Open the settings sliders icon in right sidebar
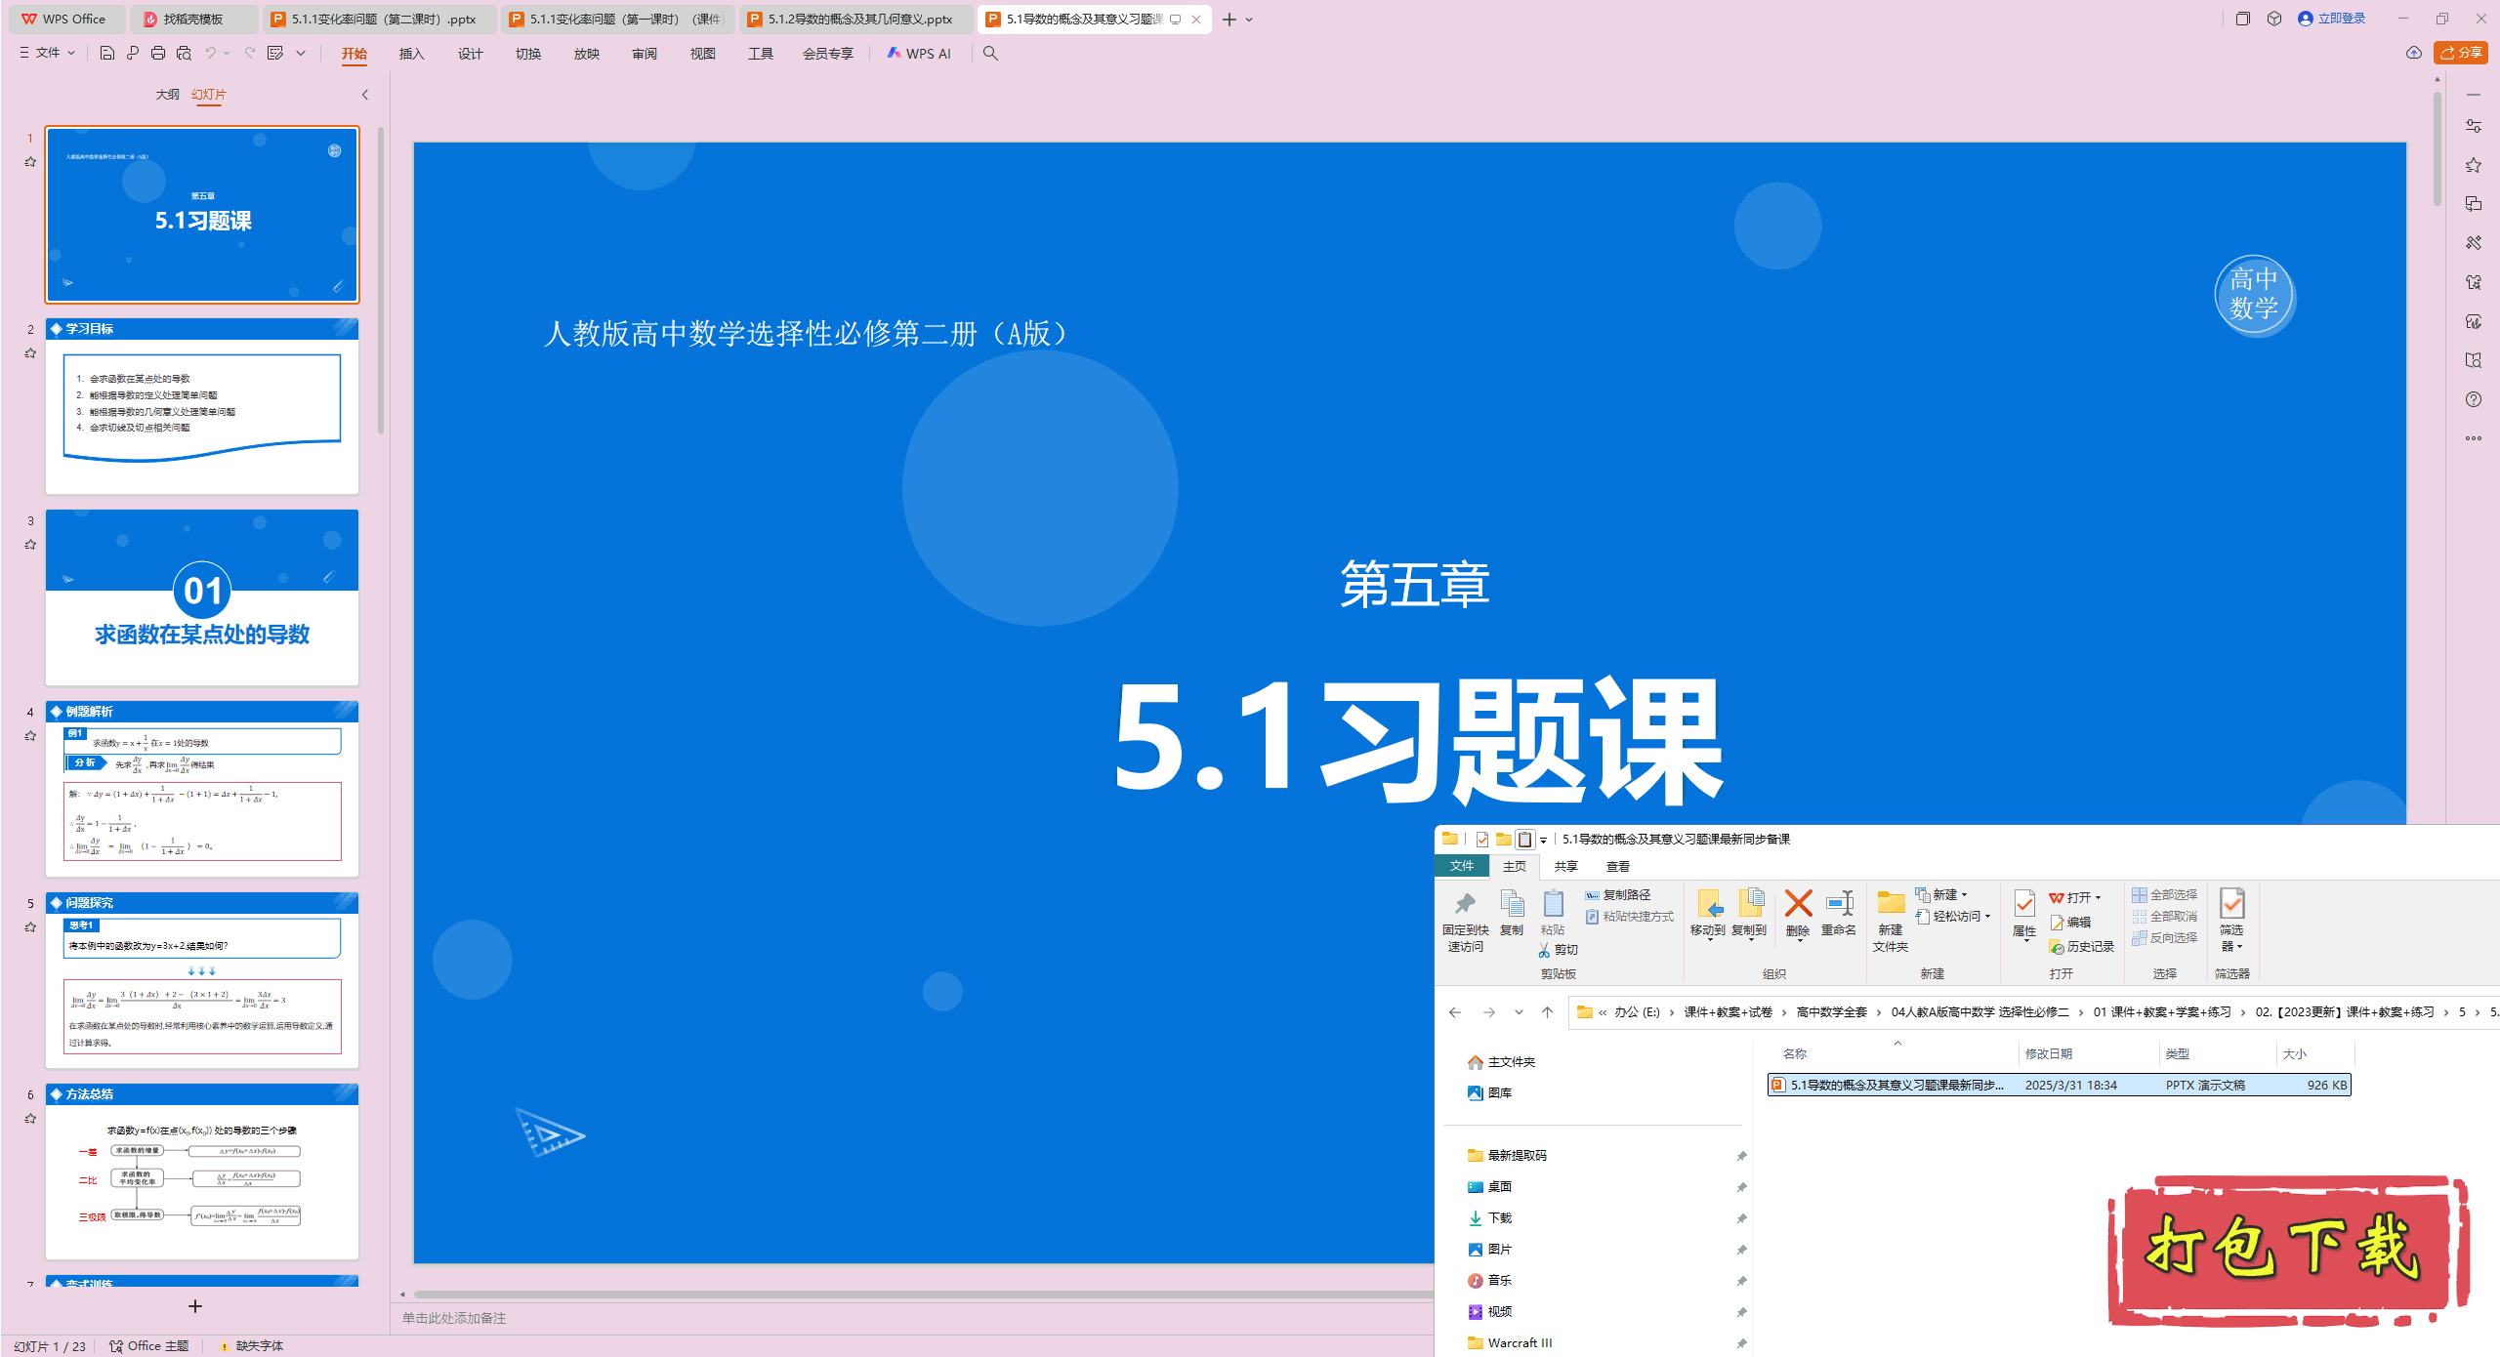2500x1357 pixels. pyautogui.click(x=2474, y=126)
